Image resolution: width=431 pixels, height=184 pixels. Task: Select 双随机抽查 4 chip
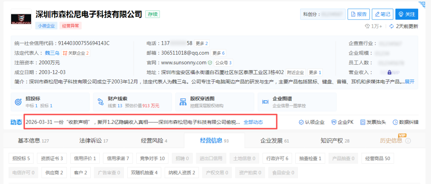point(144,173)
